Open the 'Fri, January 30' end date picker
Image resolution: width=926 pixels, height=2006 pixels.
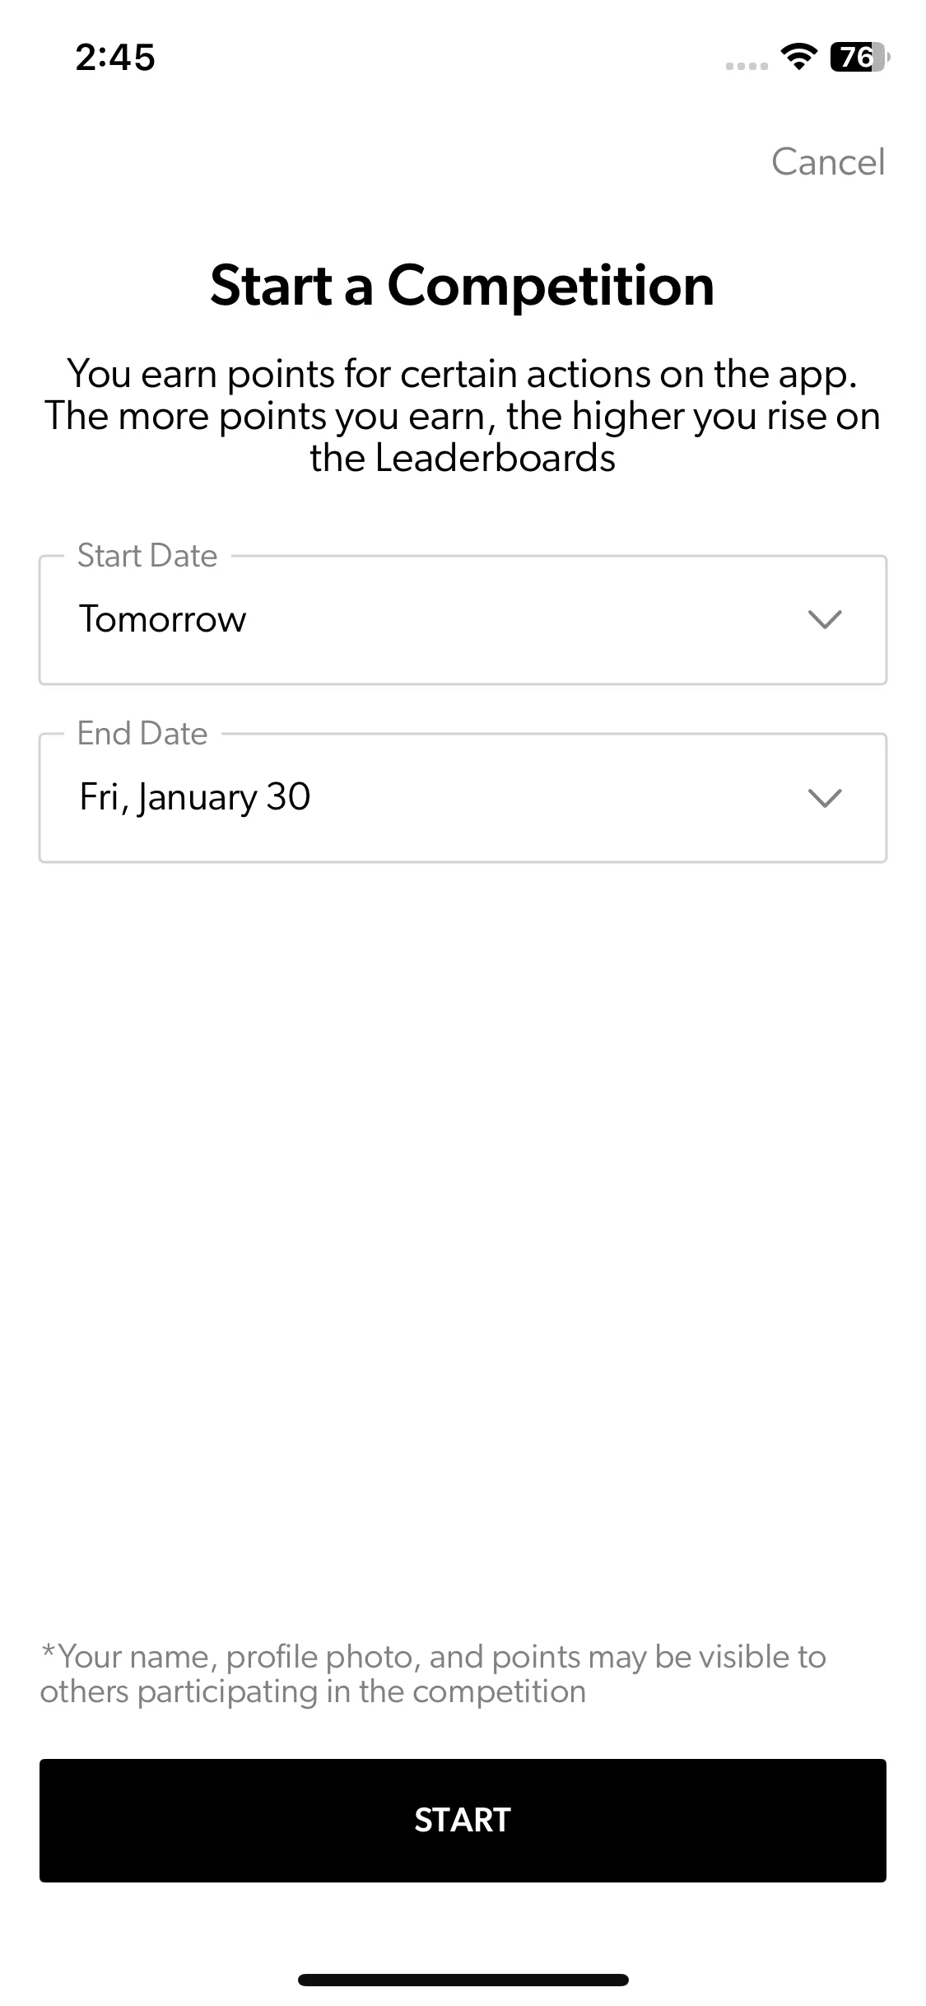[195, 797]
